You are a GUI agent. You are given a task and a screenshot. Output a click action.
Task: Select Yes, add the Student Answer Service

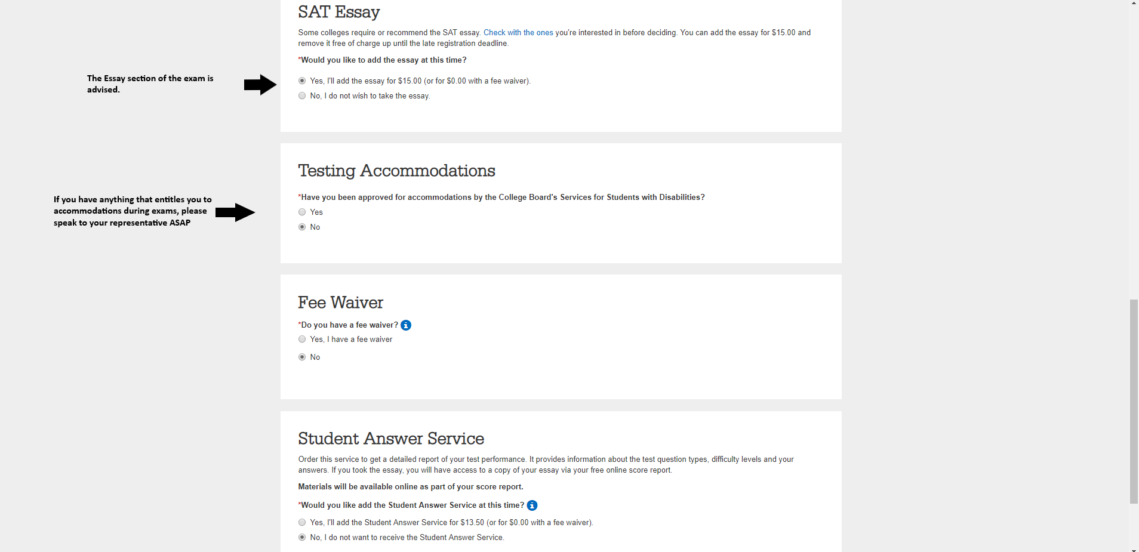pos(302,523)
